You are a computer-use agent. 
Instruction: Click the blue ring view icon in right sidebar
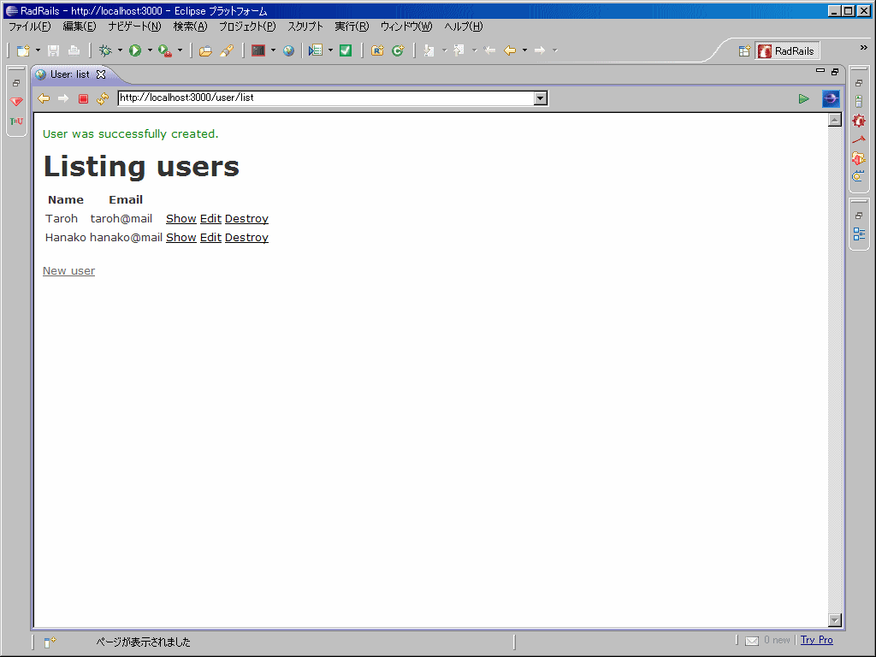pos(858,176)
